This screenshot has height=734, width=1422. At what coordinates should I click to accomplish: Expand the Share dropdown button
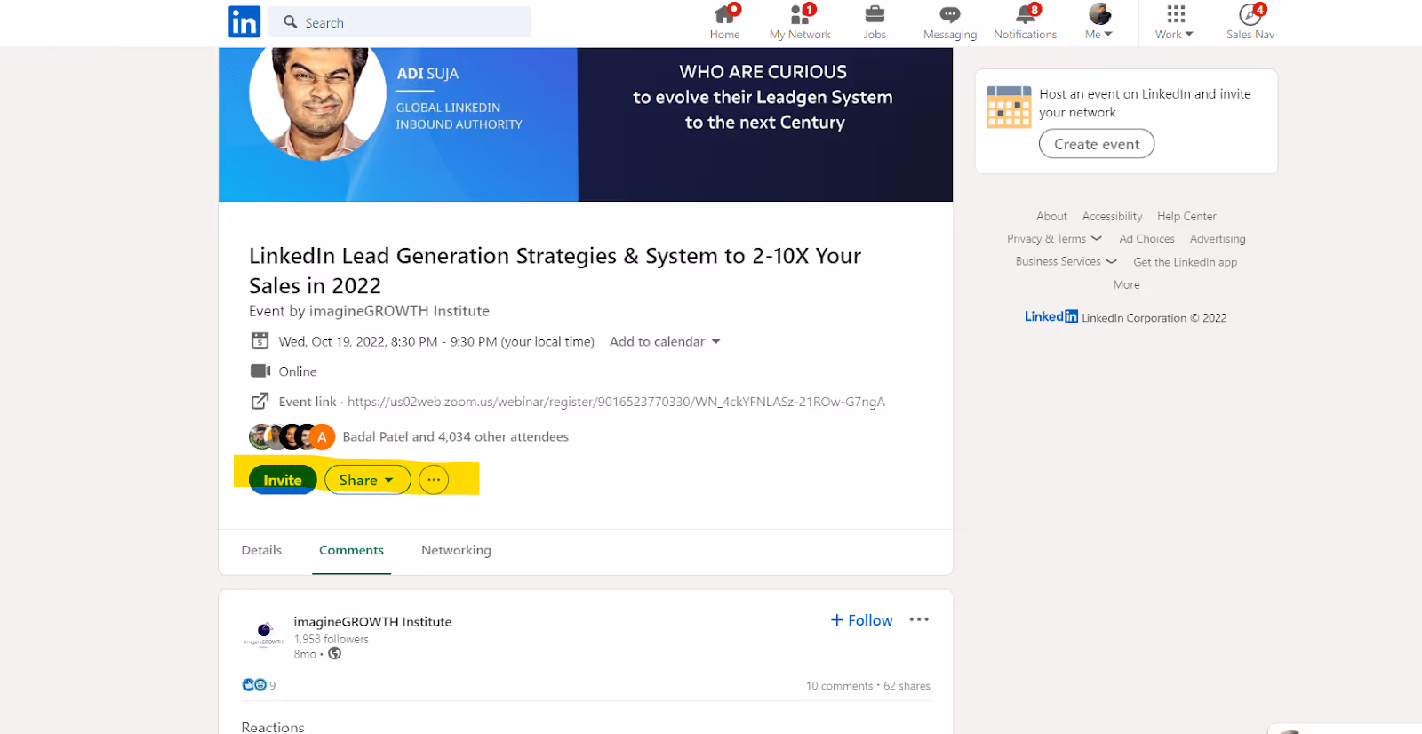[x=367, y=480]
